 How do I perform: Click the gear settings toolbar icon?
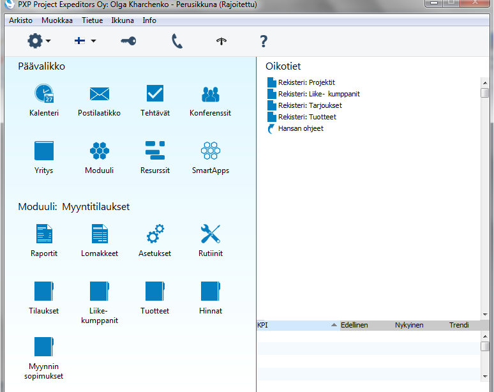click(35, 41)
